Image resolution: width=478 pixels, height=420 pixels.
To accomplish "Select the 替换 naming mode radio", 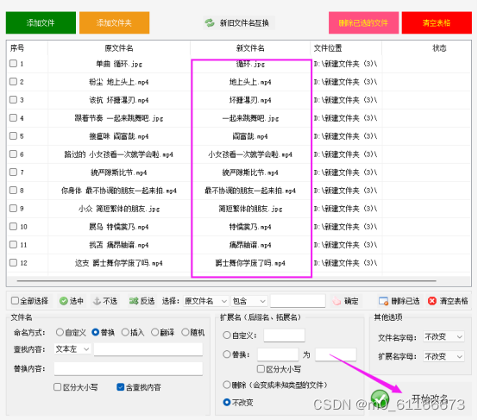I will pos(96,332).
